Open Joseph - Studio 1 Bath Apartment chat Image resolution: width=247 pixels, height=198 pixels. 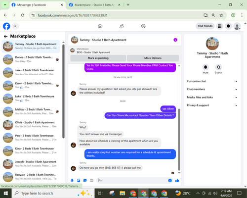pos(31,164)
